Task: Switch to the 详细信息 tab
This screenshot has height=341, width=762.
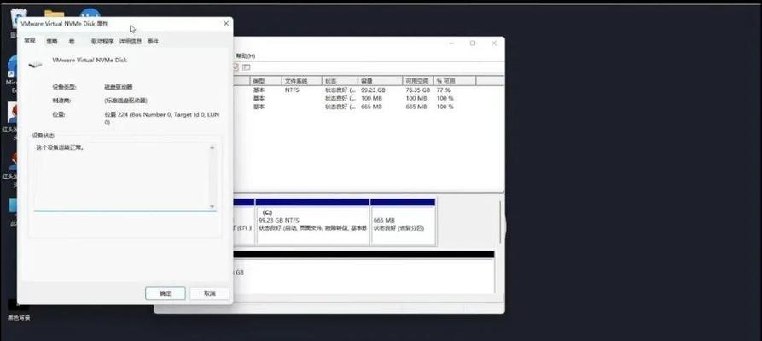Action: [131, 42]
